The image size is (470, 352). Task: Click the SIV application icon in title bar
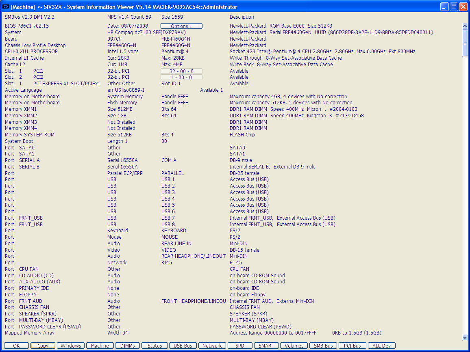pos(5,6)
